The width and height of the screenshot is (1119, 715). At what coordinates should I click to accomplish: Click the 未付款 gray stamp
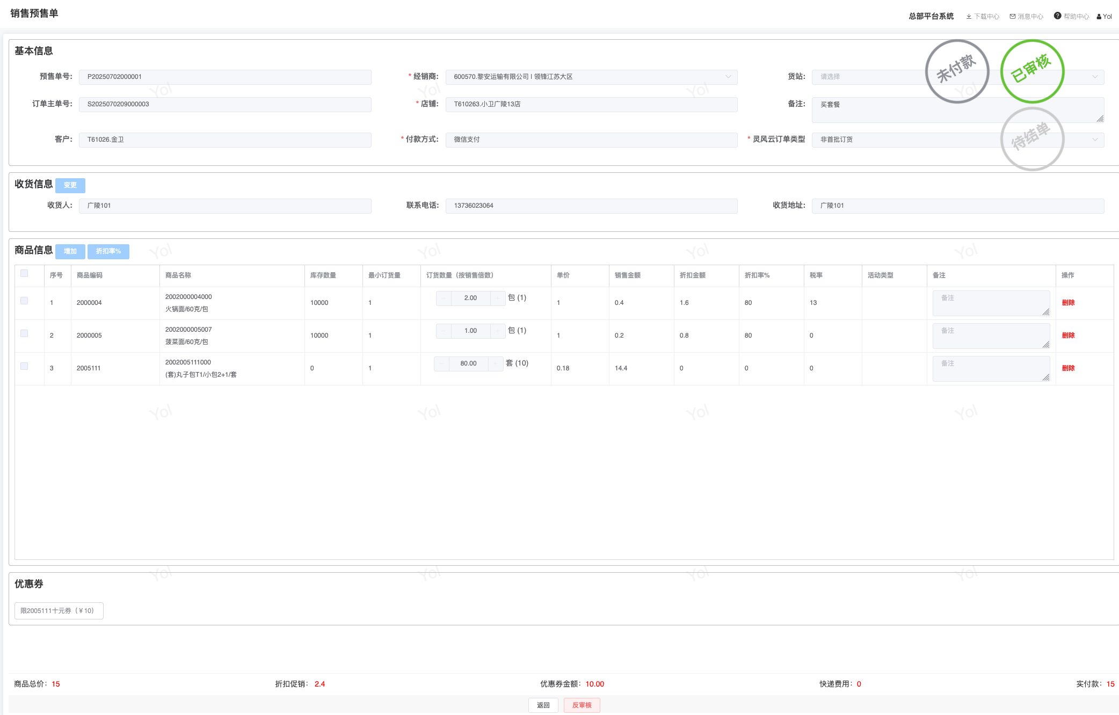[957, 71]
